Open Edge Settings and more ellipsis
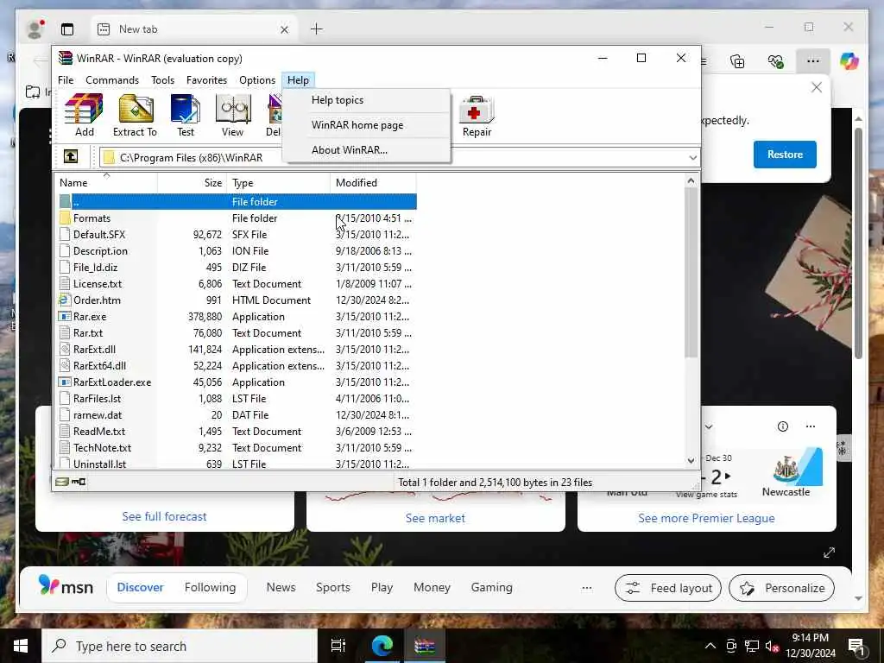Viewport: 884px width, 663px height. click(812, 61)
